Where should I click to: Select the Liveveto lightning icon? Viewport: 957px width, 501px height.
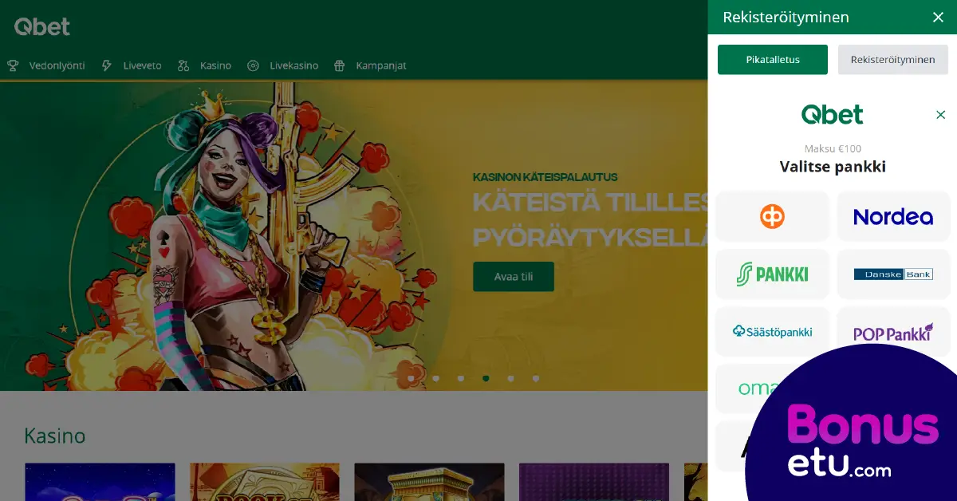(107, 65)
